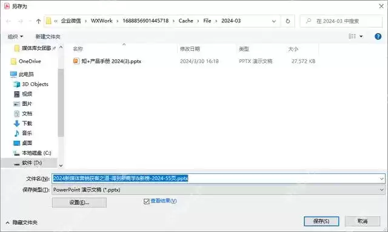Click the folder icon in address bar

click(48, 21)
